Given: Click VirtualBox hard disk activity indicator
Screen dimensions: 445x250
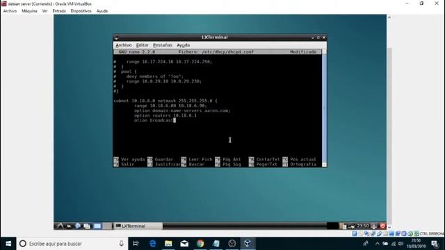Looking at the screenshot, I should tap(355, 233).
